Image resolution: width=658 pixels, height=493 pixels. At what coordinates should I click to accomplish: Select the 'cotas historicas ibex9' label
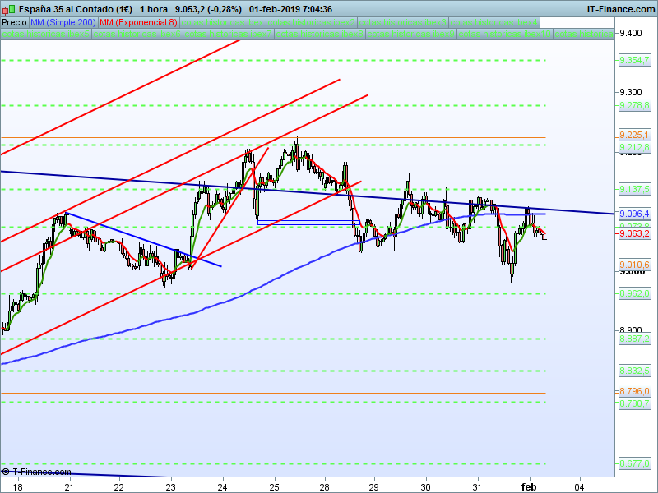click(411, 34)
